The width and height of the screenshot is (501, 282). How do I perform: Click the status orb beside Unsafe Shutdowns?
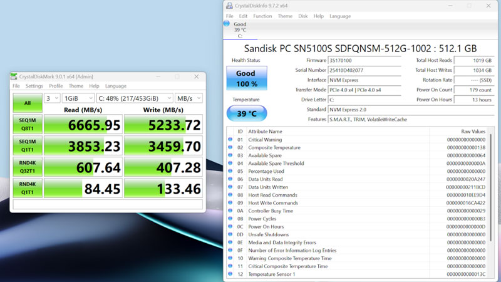[231, 234]
